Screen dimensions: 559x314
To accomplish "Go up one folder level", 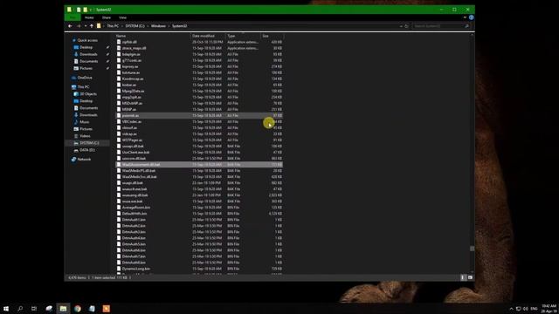I will (92, 26).
